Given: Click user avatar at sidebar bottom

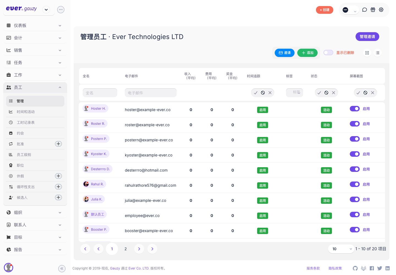Looking at the screenshot, I should tap(9, 267).
